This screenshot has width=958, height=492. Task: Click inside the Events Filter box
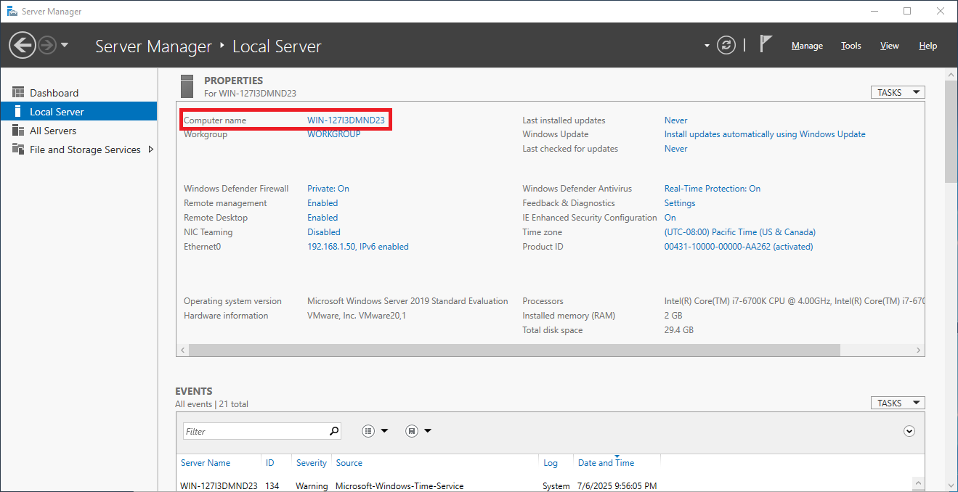click(254, 430)
